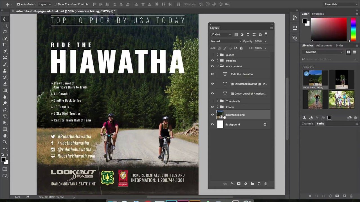Select the Gradient tool
This screenshot has width=360, height=202.
coord(5,90)
